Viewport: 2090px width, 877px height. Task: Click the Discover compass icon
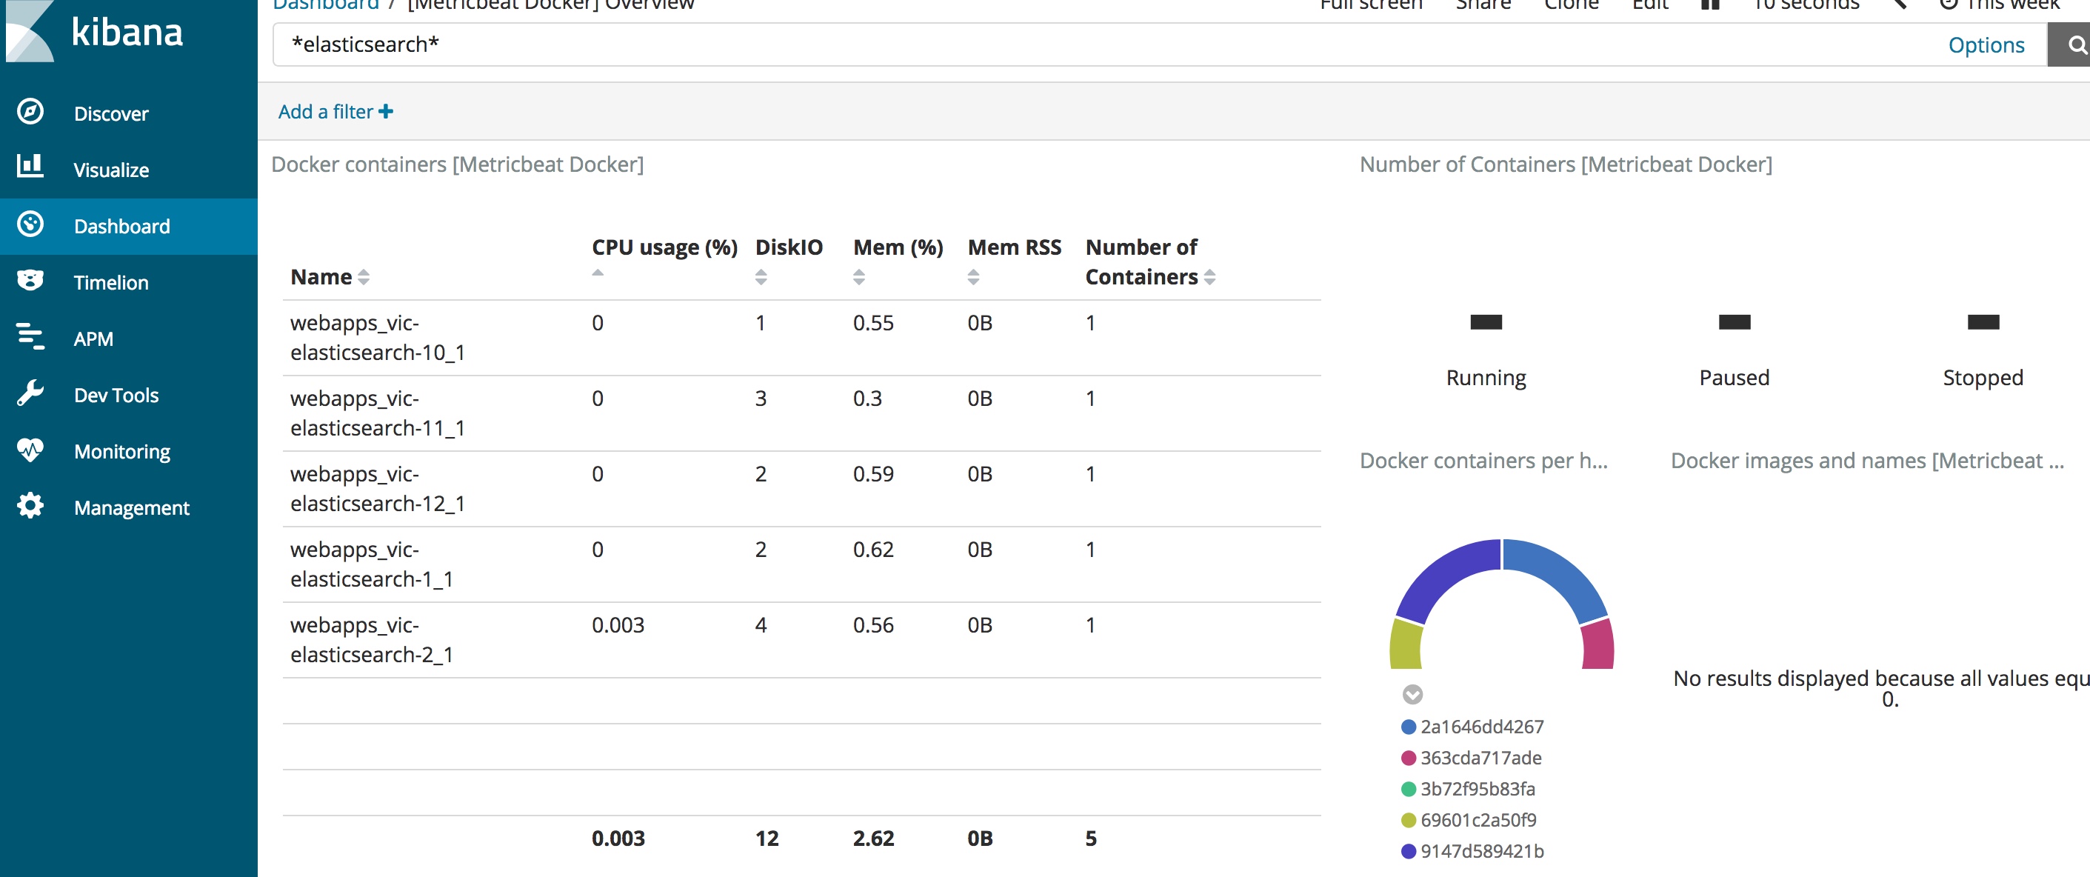tap(30, 111)
